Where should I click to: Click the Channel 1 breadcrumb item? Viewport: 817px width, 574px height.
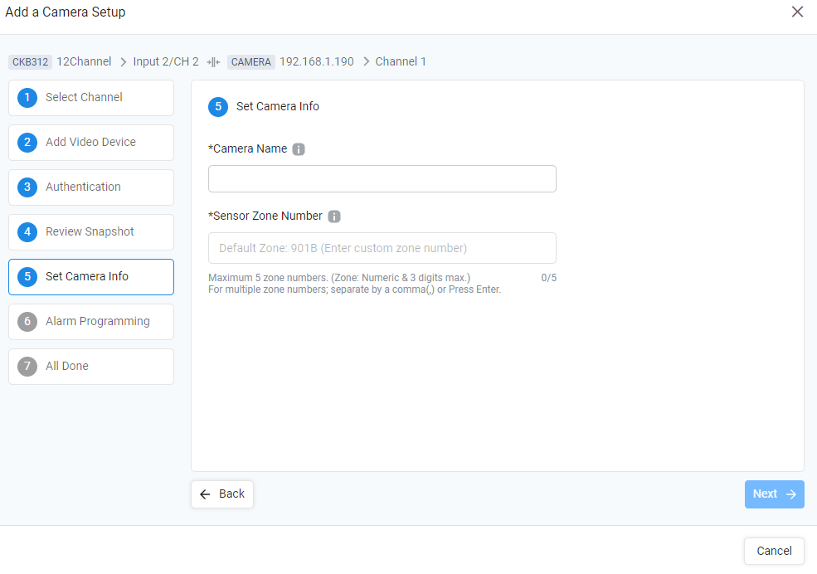(401, 61)
